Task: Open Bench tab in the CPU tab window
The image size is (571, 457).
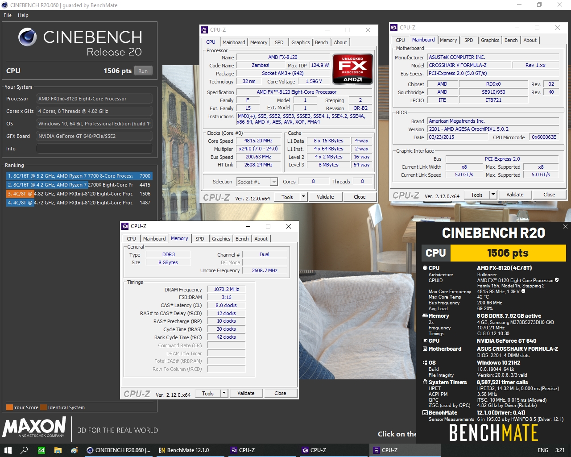Action: tap(322, 42)
